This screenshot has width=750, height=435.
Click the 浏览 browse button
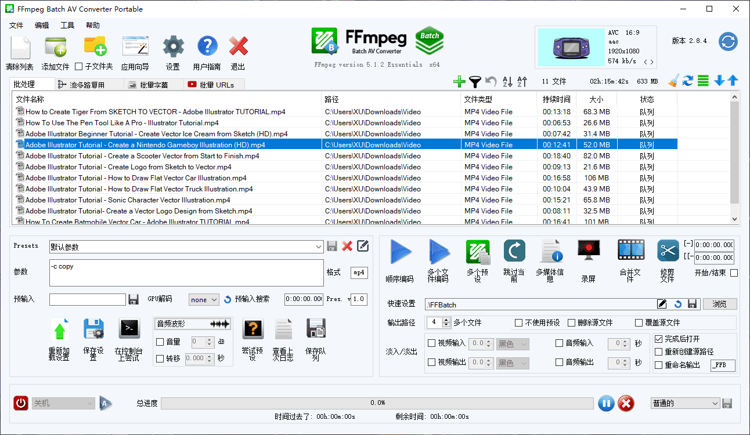719,304
